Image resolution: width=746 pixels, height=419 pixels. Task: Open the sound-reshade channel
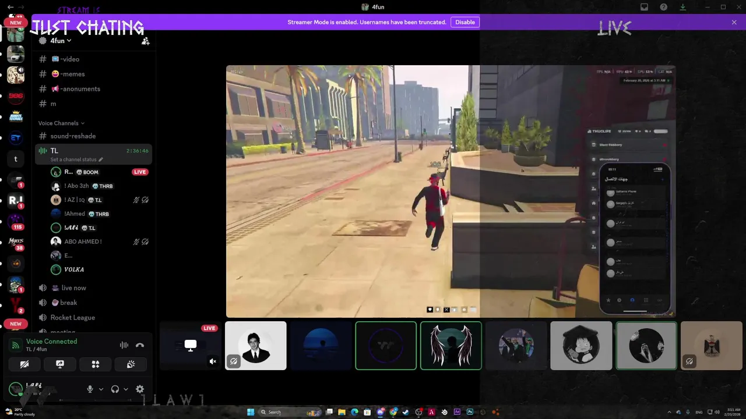click(93, 136)
